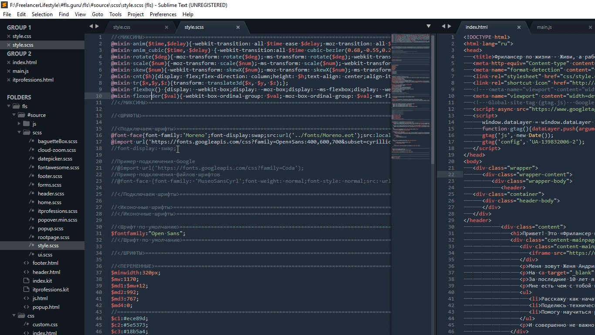Open the Edit menu

(21, 14)
